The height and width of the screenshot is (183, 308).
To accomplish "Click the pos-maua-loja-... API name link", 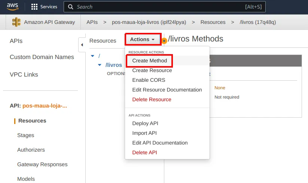I will pyautogui.click(x=45, y=106).
